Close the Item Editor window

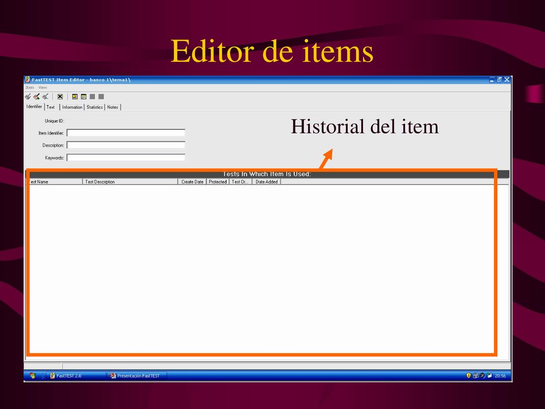[x=507, y=80]
